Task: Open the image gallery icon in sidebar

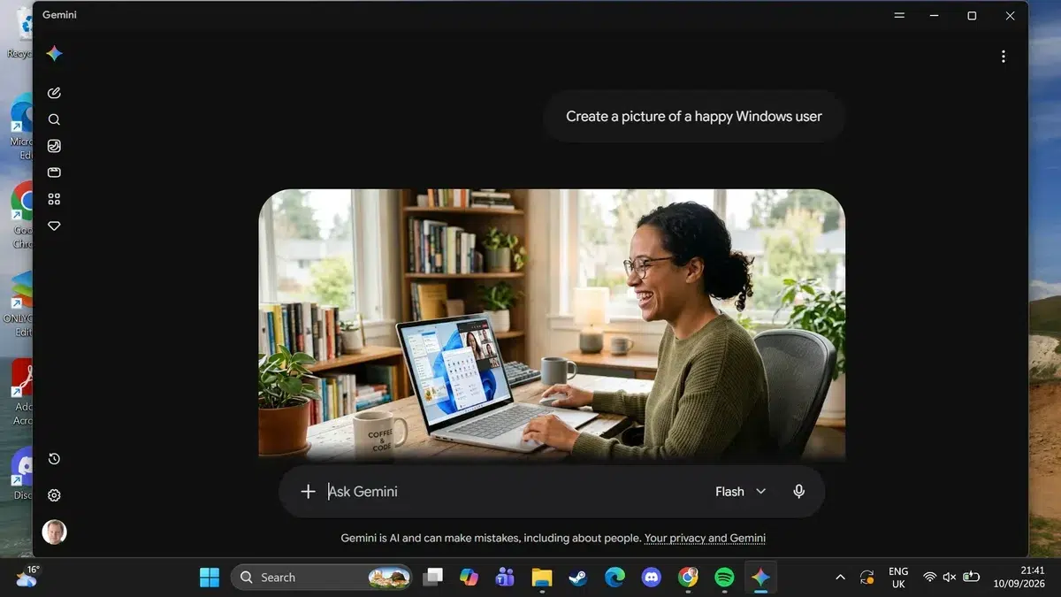Action: tap(54, 146)
